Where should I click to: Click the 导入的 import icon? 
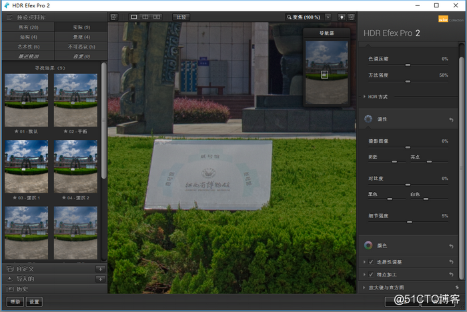(9, 279)
